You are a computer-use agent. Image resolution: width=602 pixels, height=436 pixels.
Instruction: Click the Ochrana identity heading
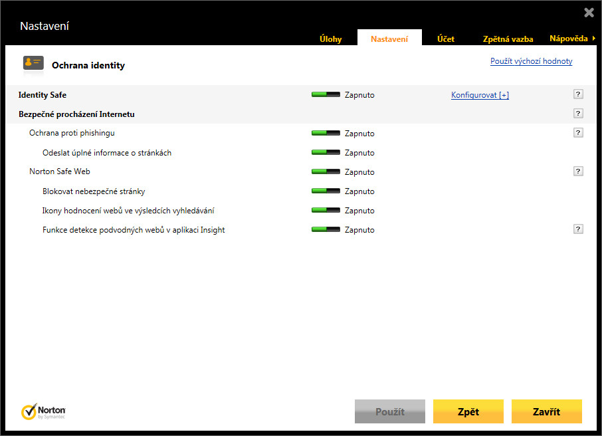(88, 65)
